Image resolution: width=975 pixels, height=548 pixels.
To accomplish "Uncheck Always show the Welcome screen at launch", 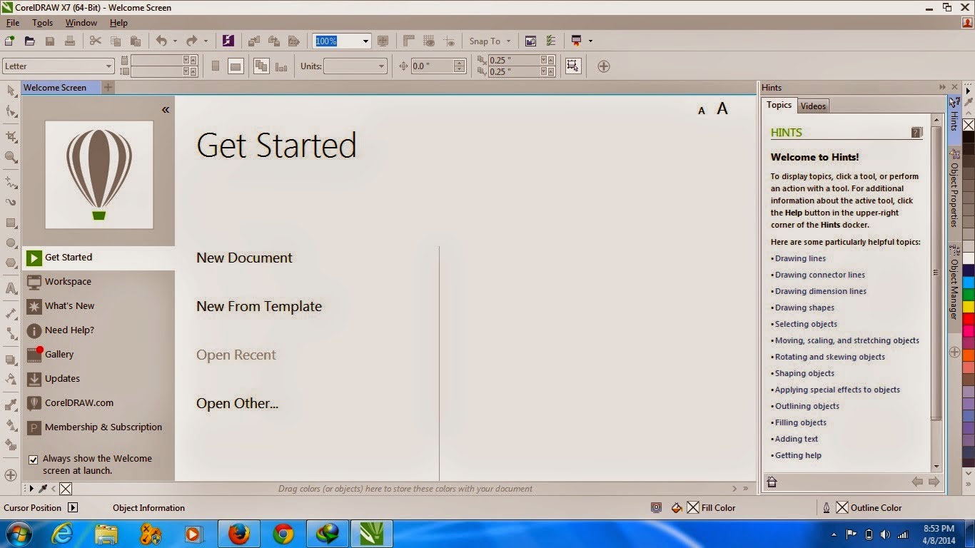I will [33, 460].
